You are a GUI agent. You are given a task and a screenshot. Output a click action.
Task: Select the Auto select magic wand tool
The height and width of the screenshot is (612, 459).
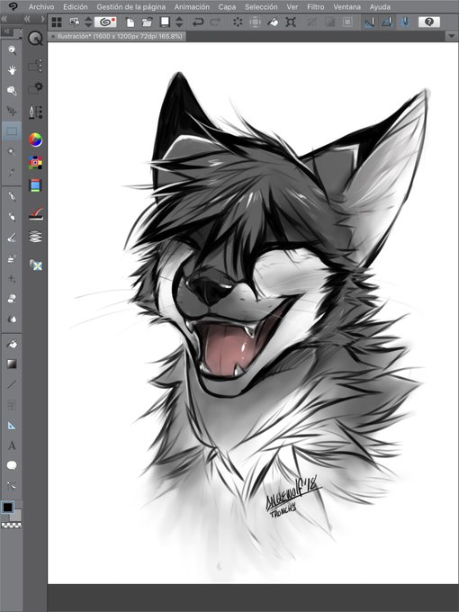tap(12, 152)
